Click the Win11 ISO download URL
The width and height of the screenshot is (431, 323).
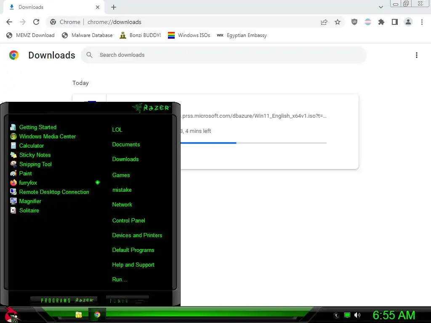tap(254, 116)
